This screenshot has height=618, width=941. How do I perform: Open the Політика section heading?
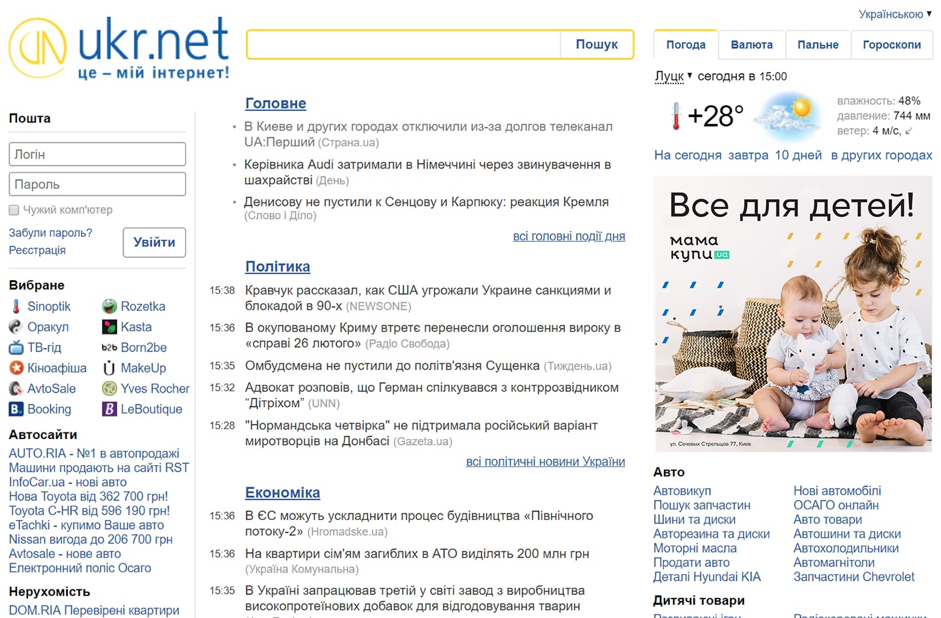coord(278,267)
